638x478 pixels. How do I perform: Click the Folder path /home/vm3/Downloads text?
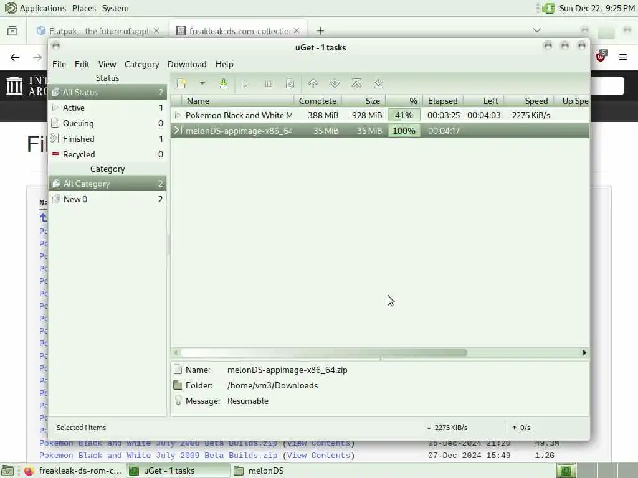[273, 385]
